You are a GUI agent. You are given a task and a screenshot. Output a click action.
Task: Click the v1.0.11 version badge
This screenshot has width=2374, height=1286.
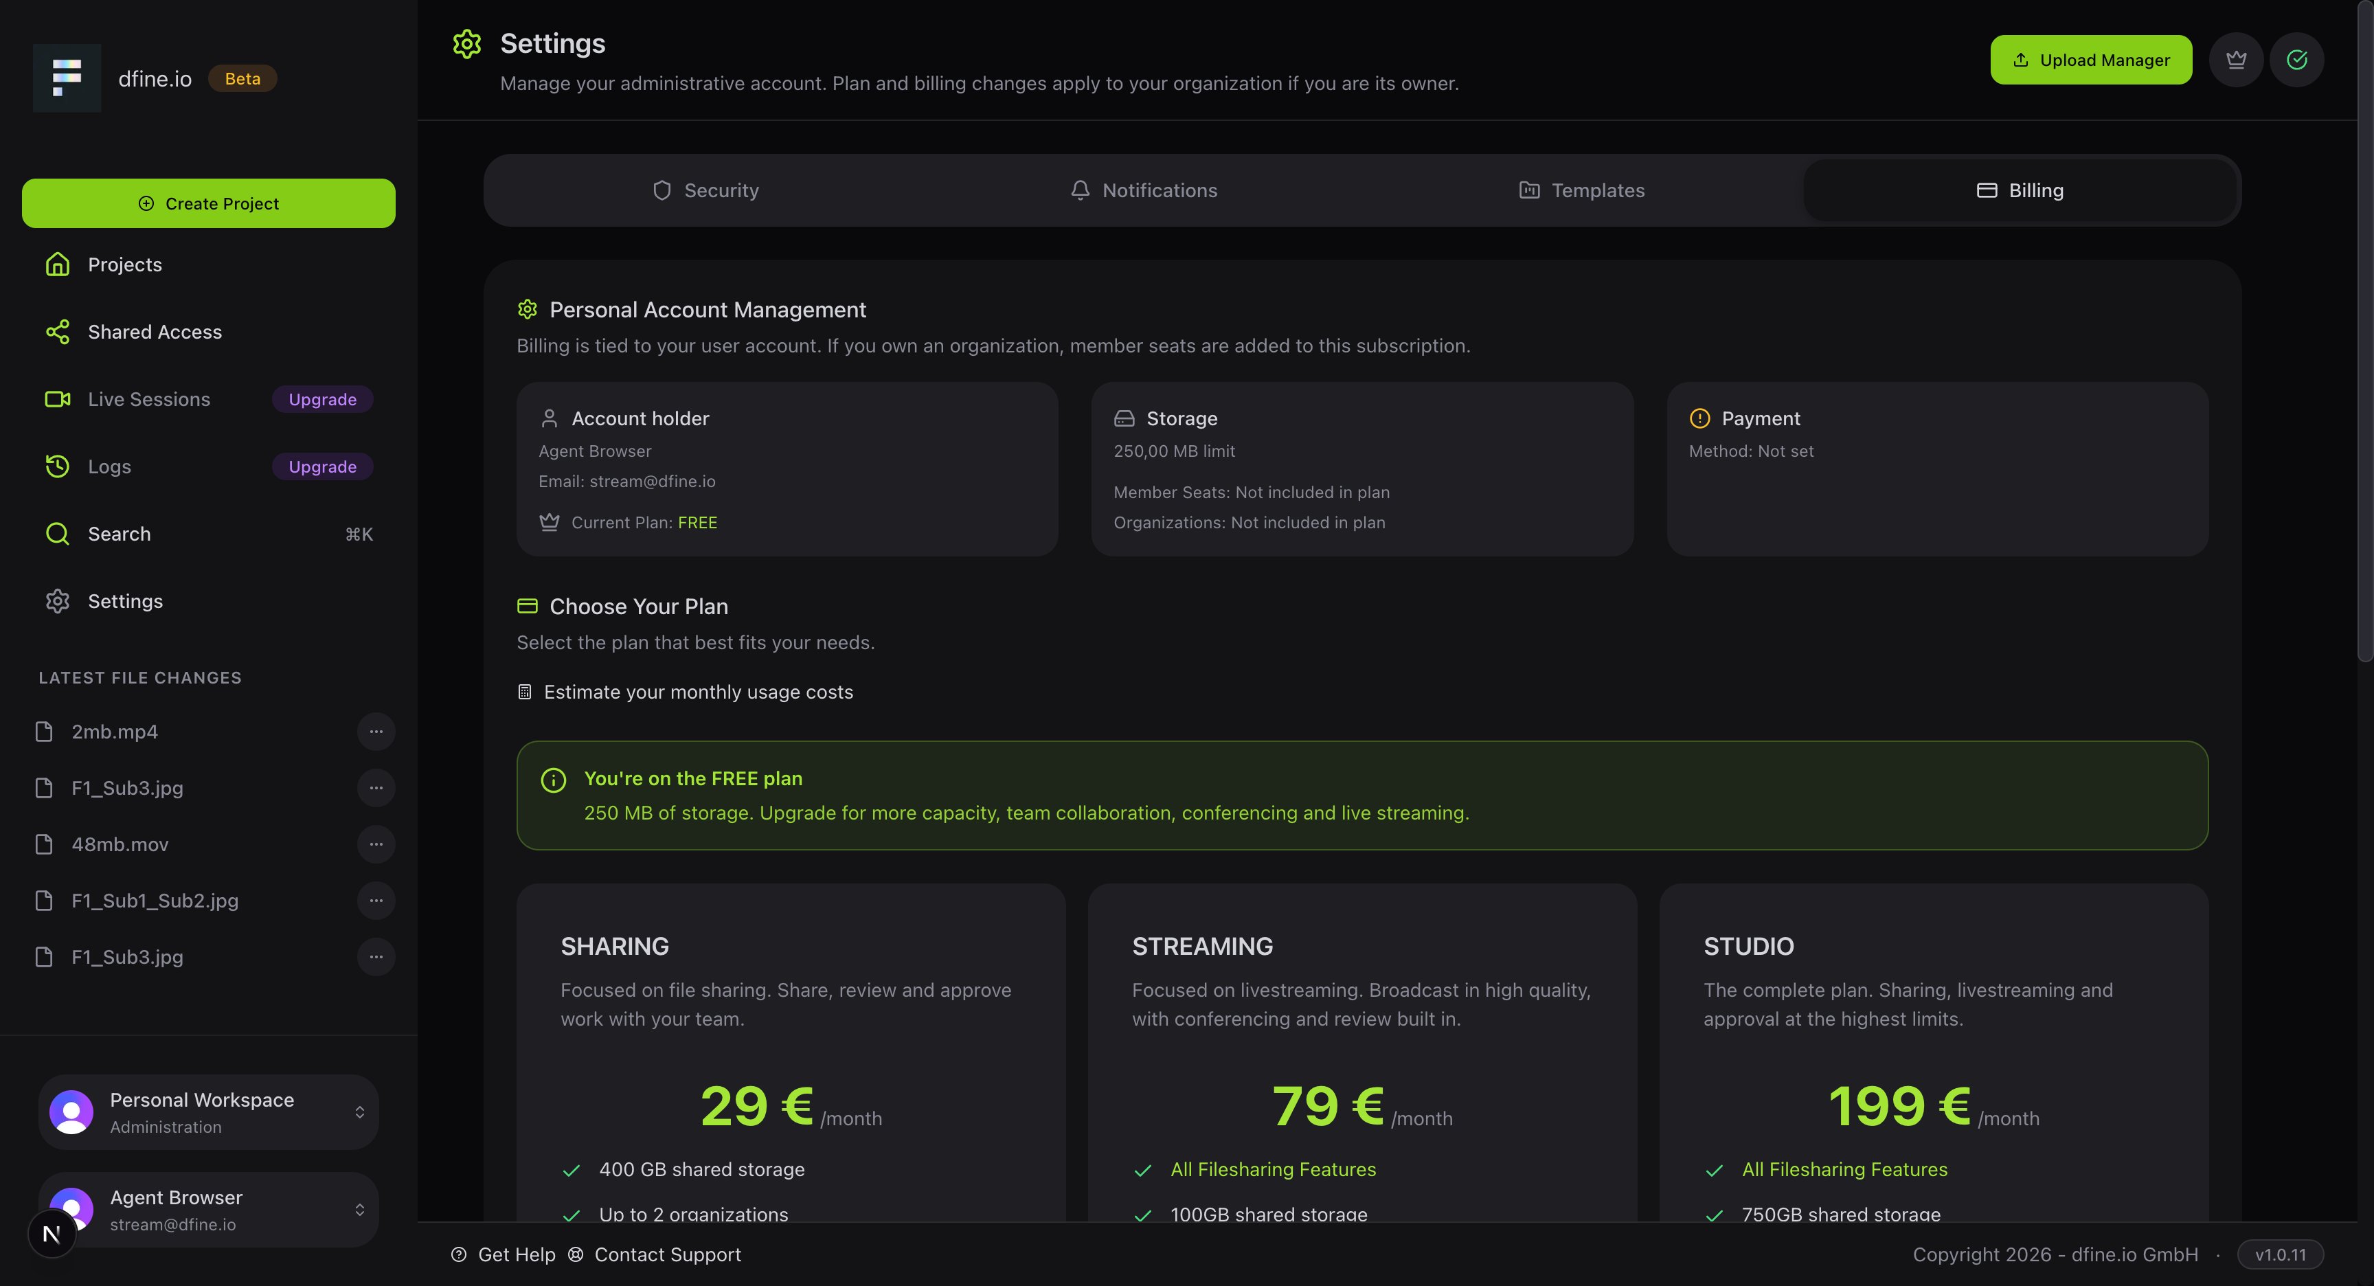(x=2280, y=1254)
